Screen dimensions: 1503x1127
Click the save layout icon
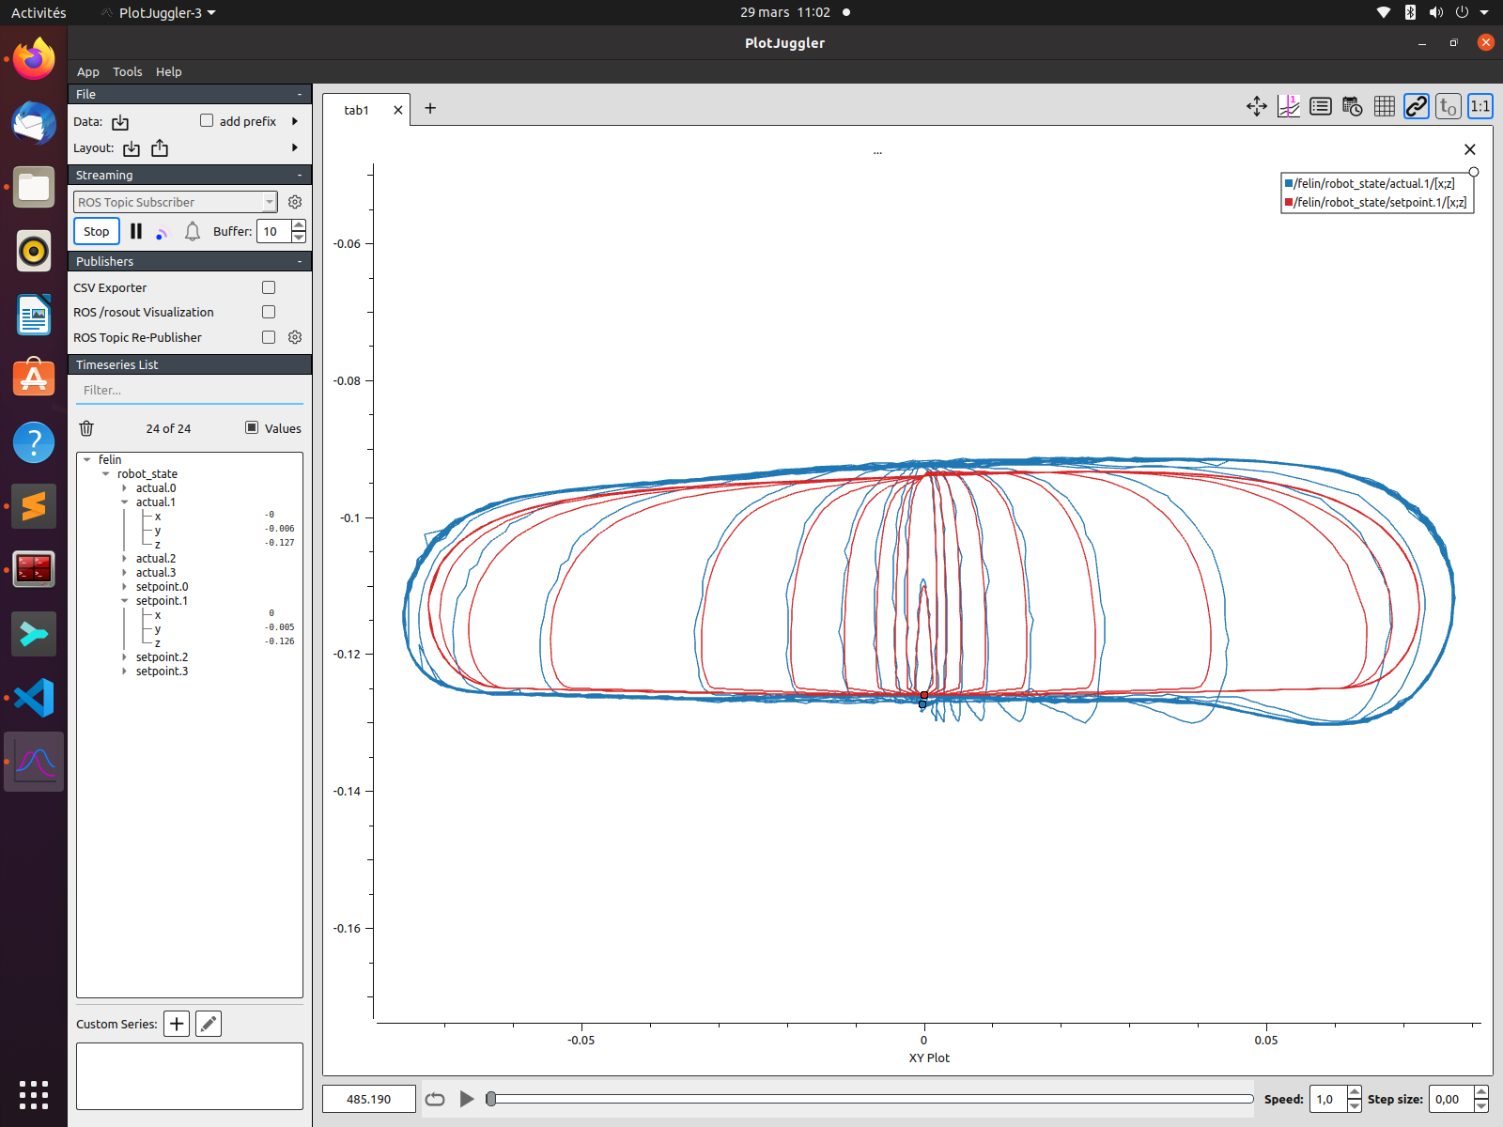[x=160, y=148]
